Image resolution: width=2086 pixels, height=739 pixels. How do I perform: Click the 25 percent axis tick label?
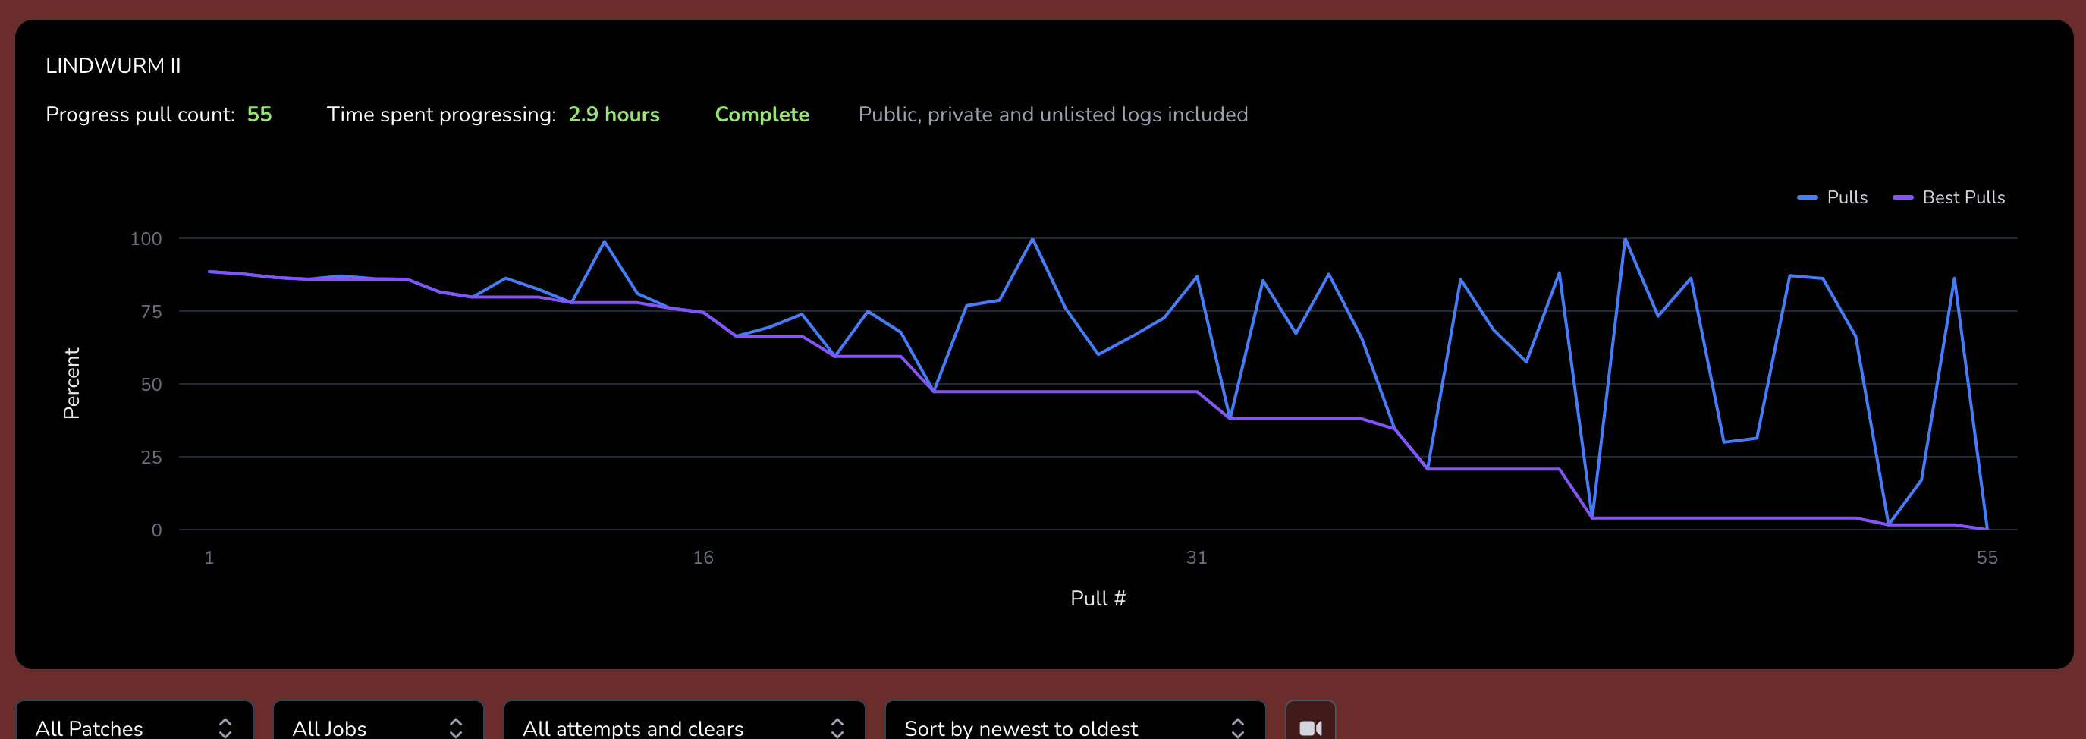coord(152,457)
